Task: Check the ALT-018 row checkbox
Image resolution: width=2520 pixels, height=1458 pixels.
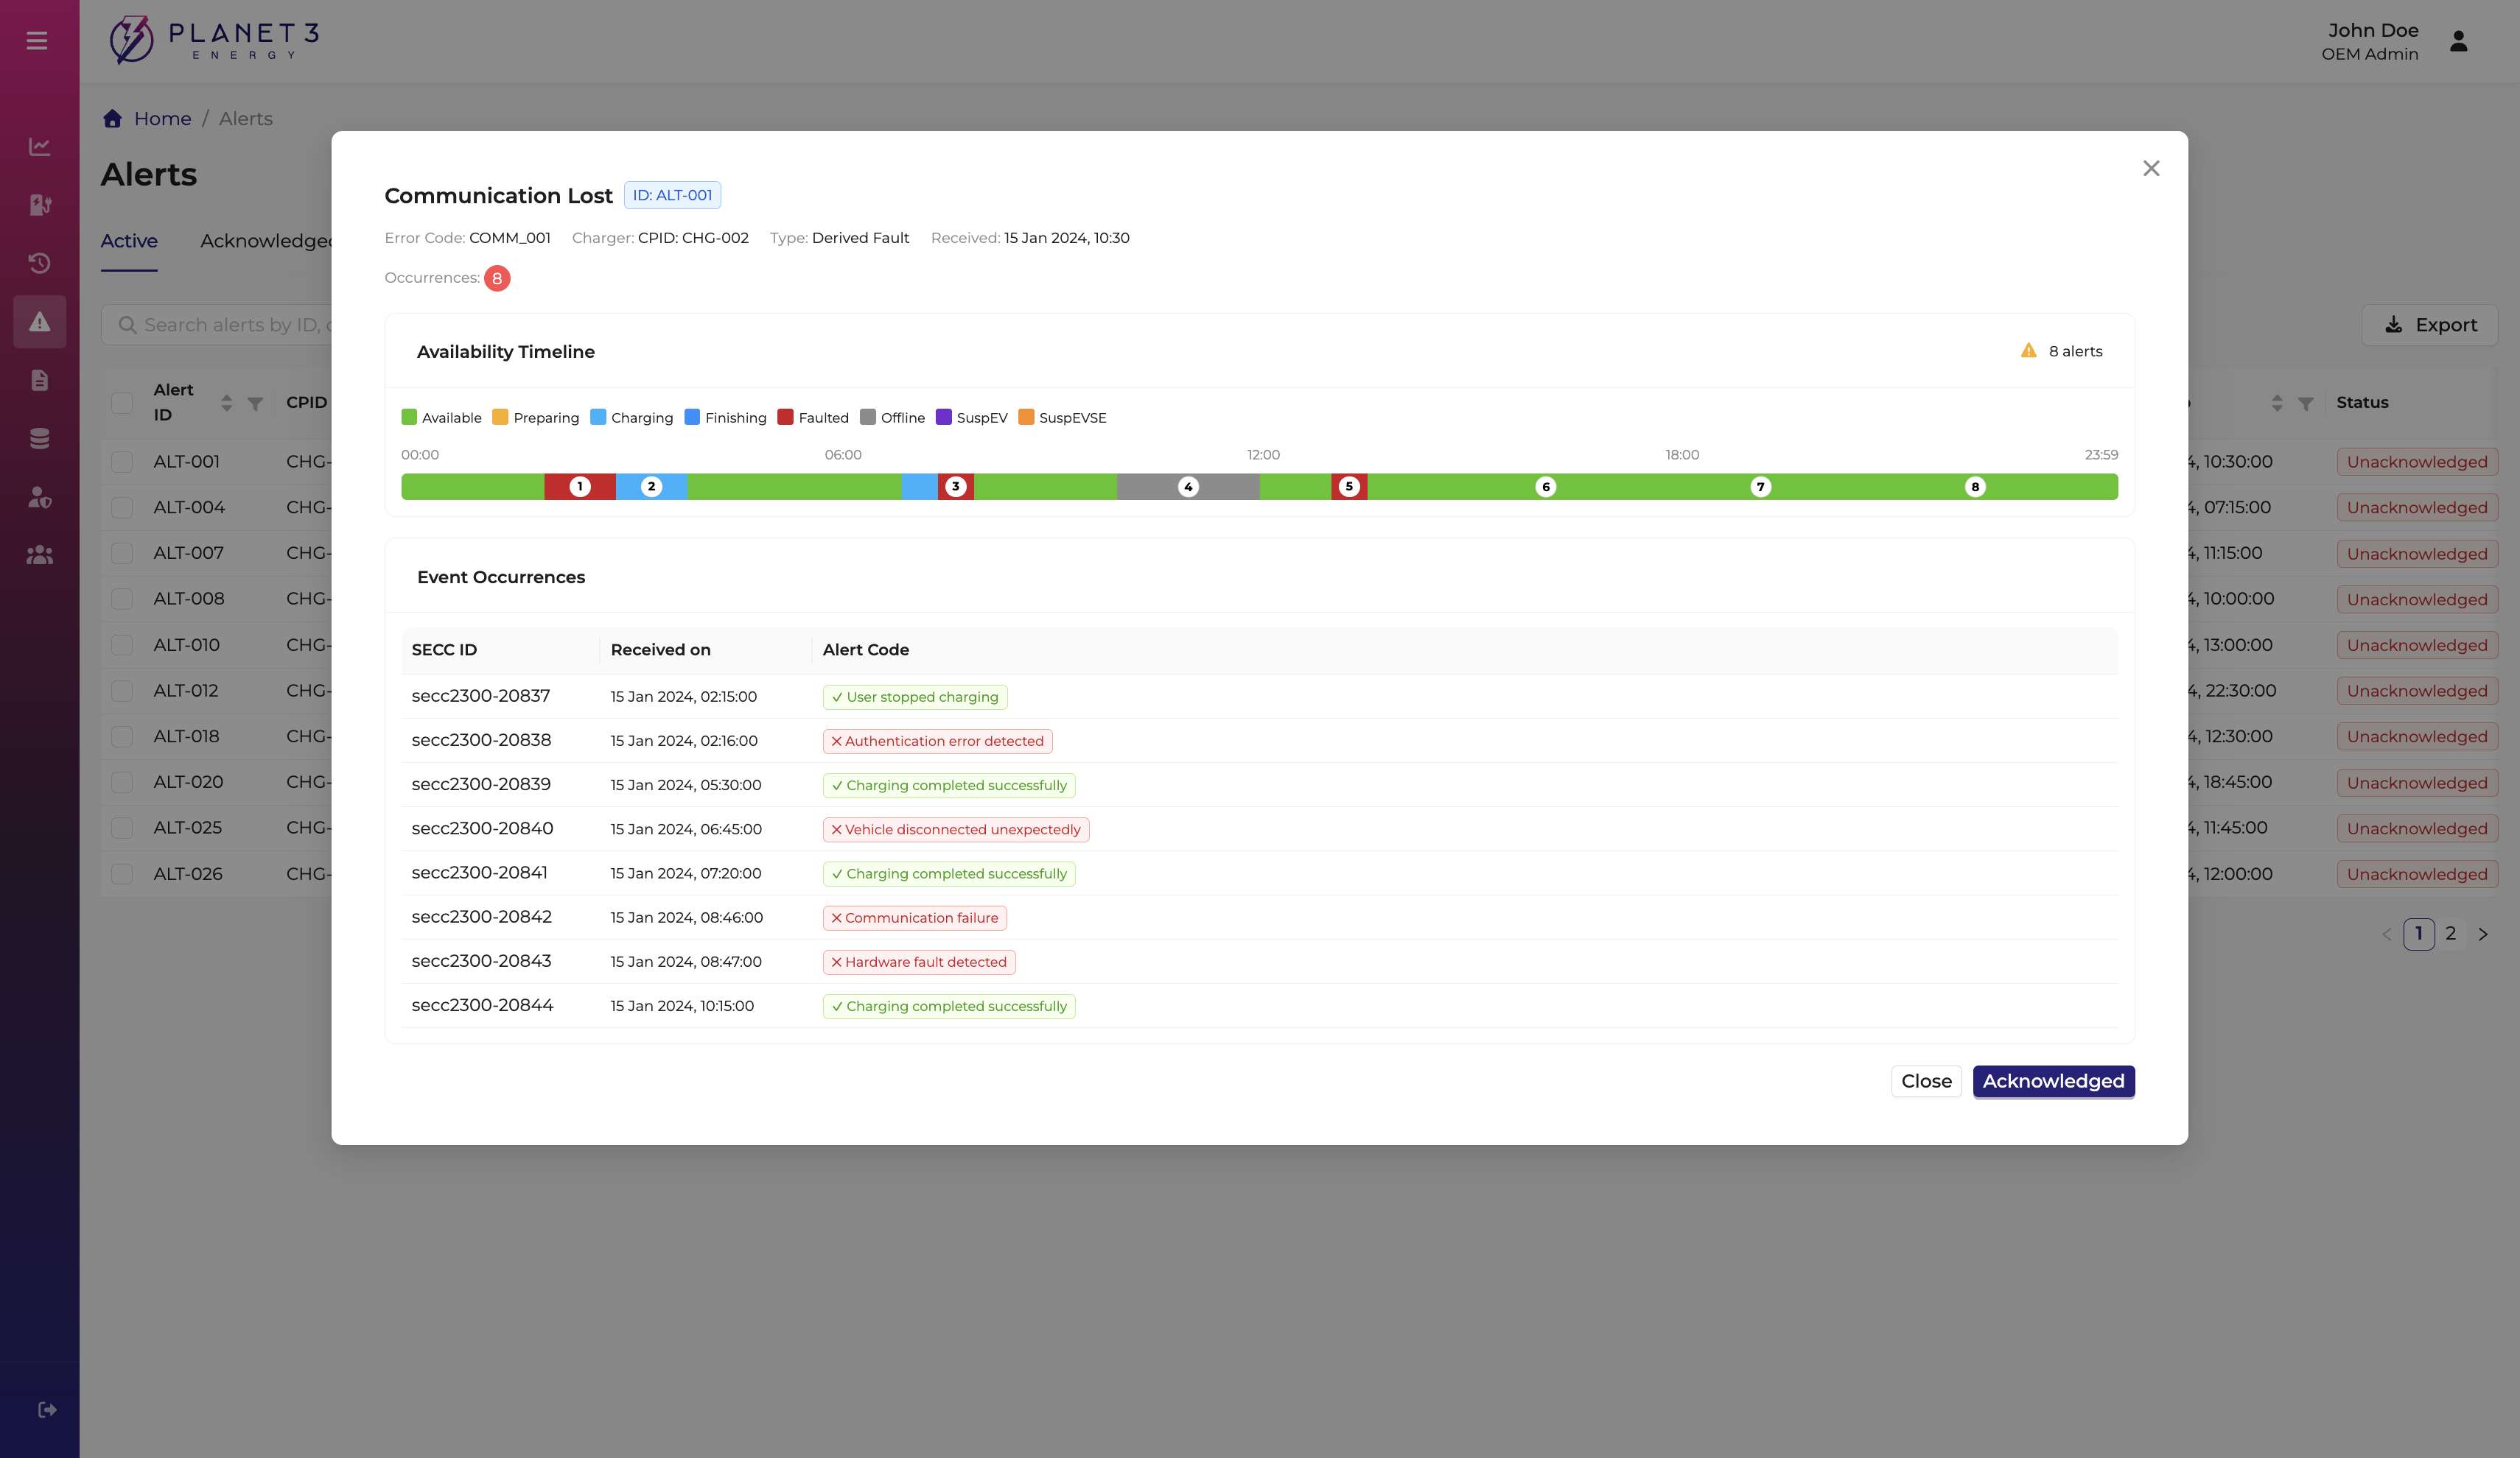Action: [122, 736]
